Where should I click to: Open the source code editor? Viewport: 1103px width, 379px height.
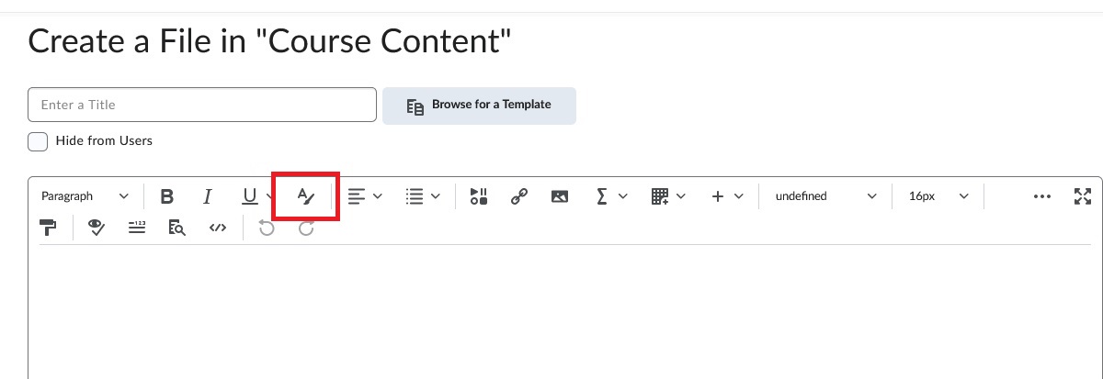pyautogui.click(x=217, y=229)
